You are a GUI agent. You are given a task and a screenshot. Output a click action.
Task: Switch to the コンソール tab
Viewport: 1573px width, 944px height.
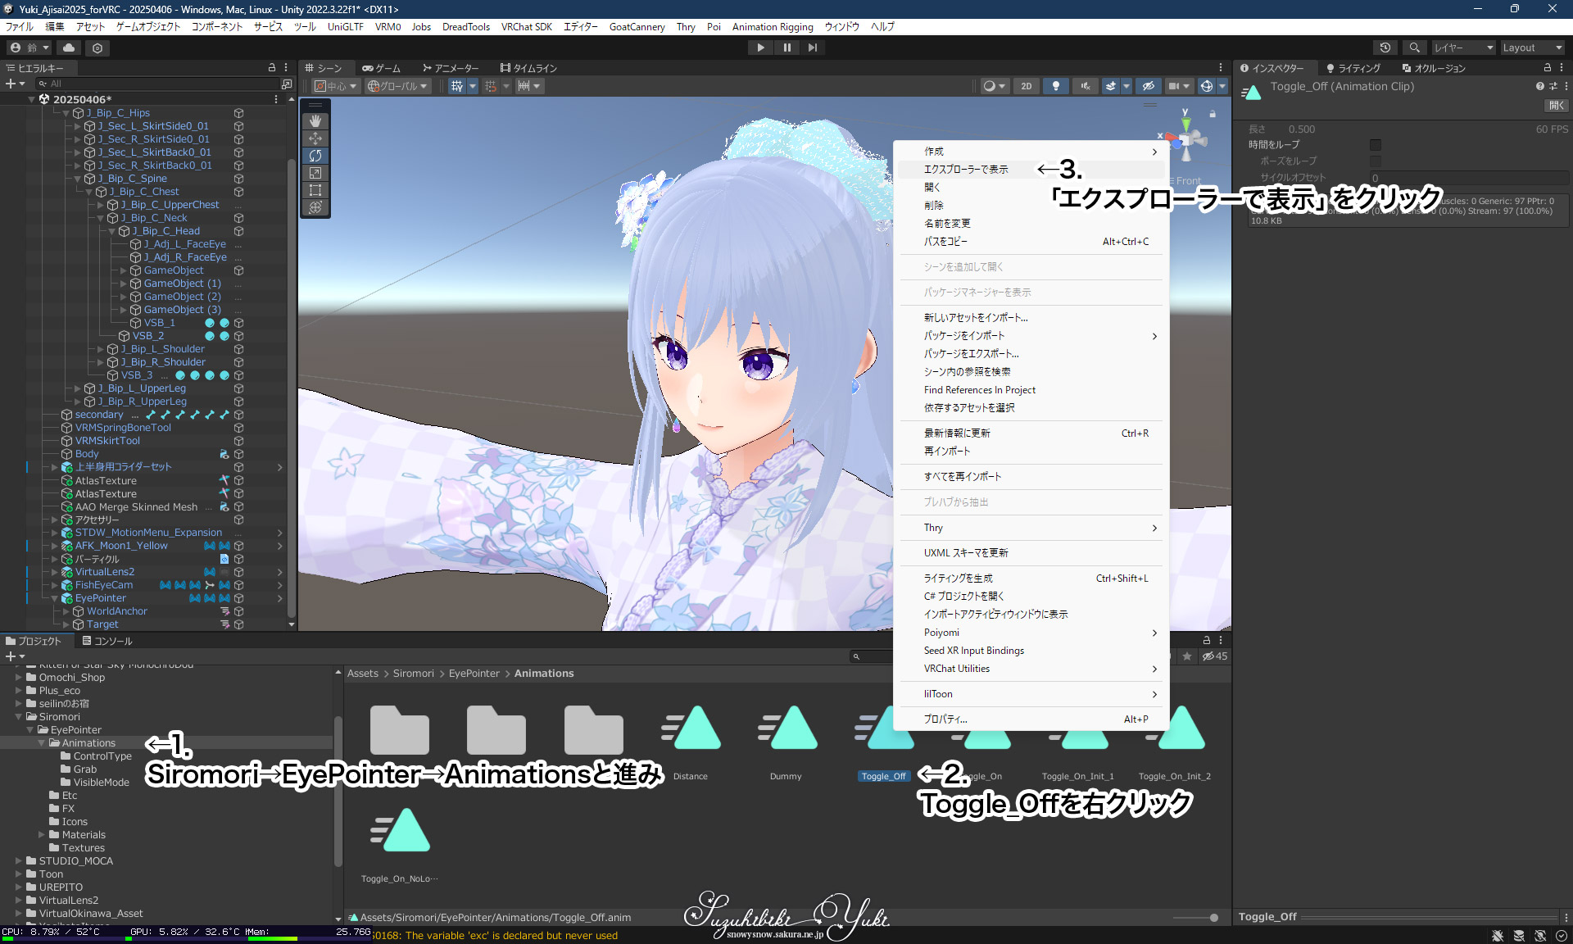[x=107, y=641]
